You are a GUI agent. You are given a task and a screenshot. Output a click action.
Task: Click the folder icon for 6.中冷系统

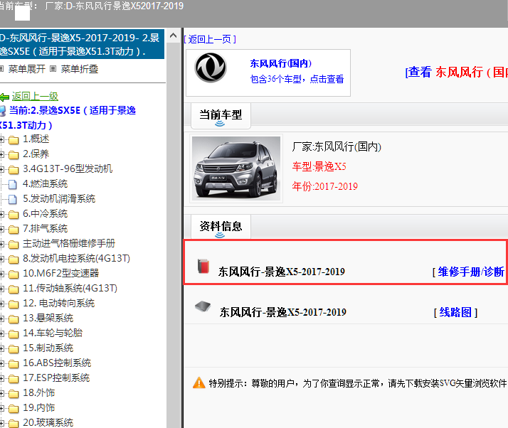(14, 215)
